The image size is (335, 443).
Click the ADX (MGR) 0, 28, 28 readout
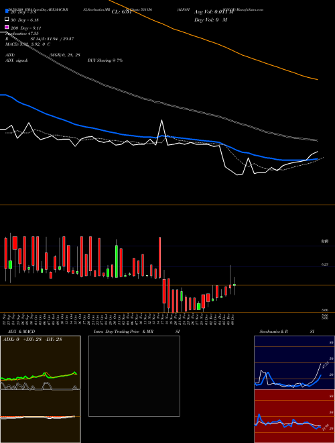pyautogui.click(x=42, y=55)
